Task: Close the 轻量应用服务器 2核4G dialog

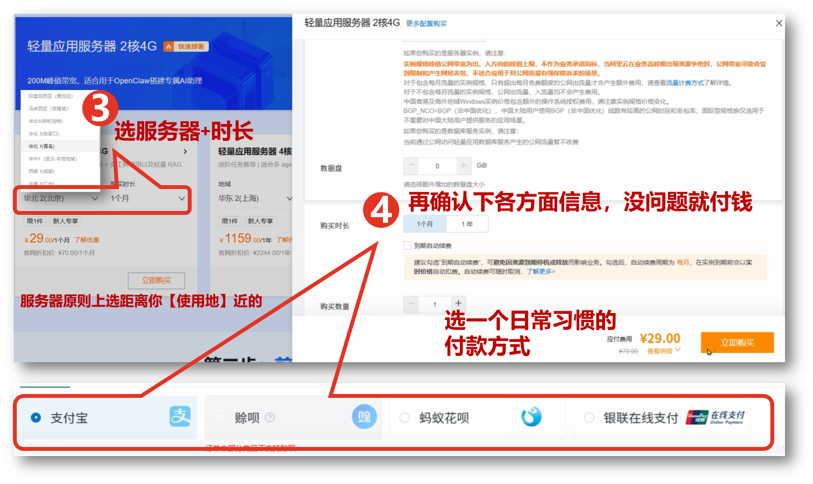Action: (x=779, y=23)
